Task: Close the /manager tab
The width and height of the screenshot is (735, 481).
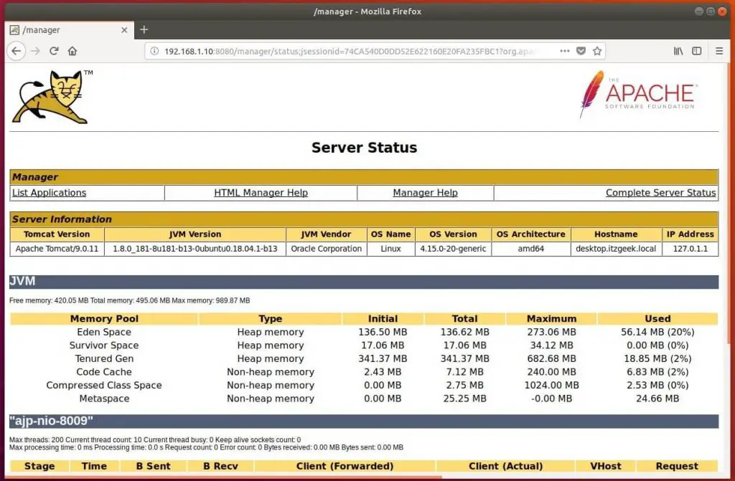Action: (x=124, y=30)
